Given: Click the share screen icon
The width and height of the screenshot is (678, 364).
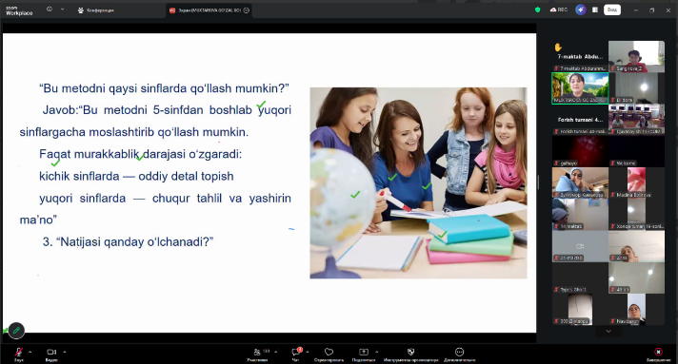Looking at the screenshot, I should pos(364,352).
